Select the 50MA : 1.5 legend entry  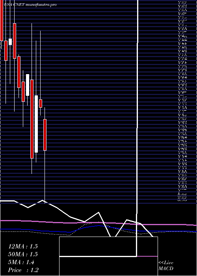pos(23,254)
